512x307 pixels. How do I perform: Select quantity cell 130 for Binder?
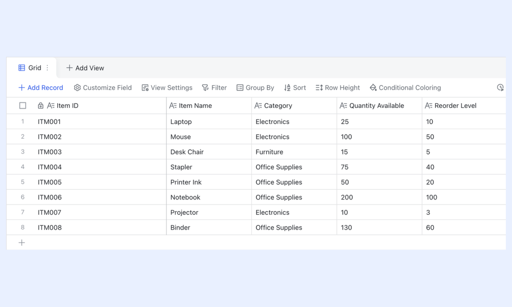click(379, 227)
